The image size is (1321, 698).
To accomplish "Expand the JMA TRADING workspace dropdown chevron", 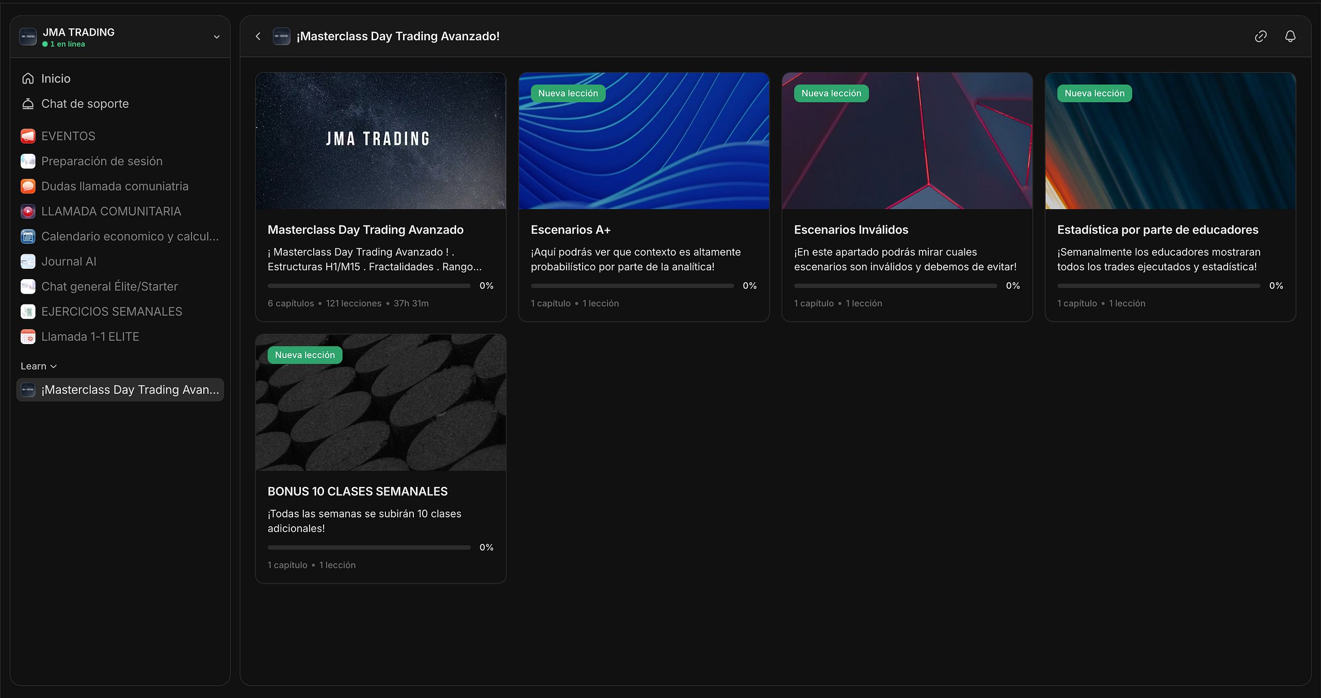I will 217,37.
